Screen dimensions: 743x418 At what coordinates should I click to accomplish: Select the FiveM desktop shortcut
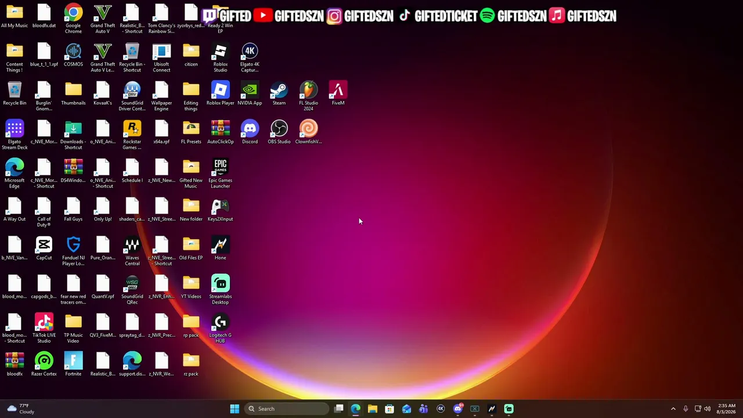click(338, 93)
